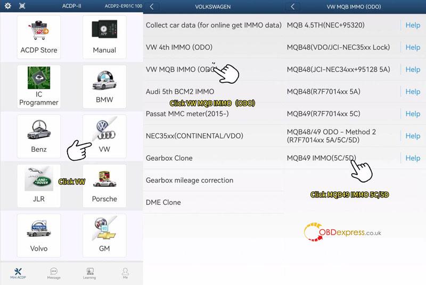Image resolution: width=426 pixels, height=285 pixels.
Task: Open Help for MQB49(R7F7014xx 5C)
Action: coord(413,114)
